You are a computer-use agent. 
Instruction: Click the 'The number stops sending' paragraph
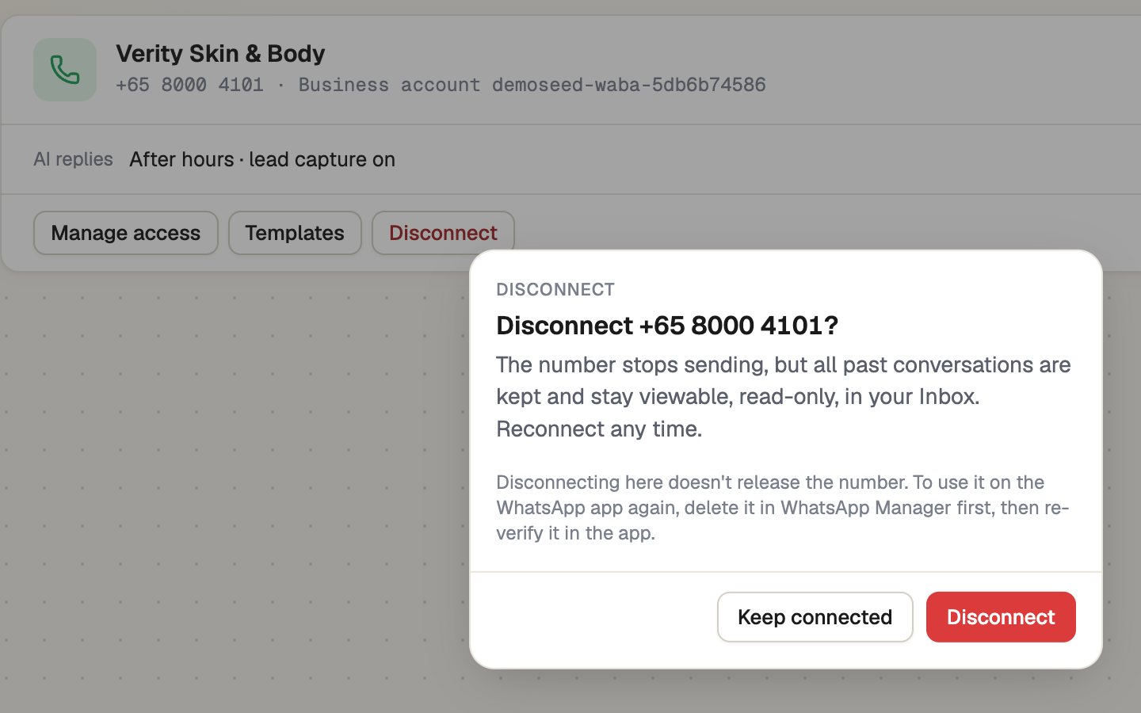(x=784, y=396)
